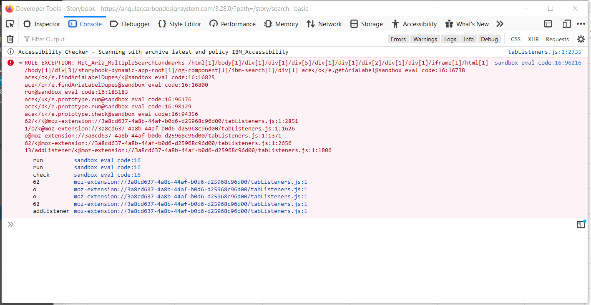
Task: Open developer tools settings gear
Action: pyautogui.click(x=581, y=39)
